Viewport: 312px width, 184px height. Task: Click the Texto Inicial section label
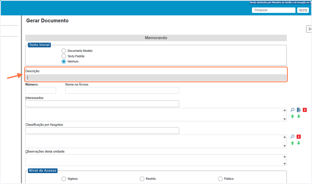pyautogui.click(x=40, y=45)
